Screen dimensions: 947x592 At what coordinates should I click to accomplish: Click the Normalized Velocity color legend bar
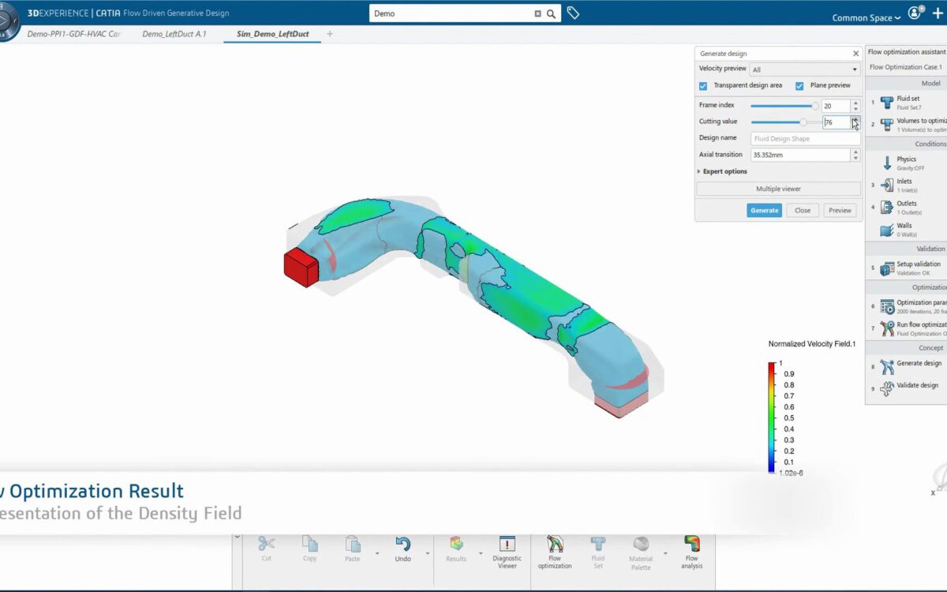click(x=771, y=417)
